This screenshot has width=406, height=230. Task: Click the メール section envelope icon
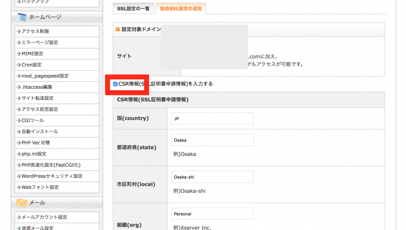pos(21,203)
